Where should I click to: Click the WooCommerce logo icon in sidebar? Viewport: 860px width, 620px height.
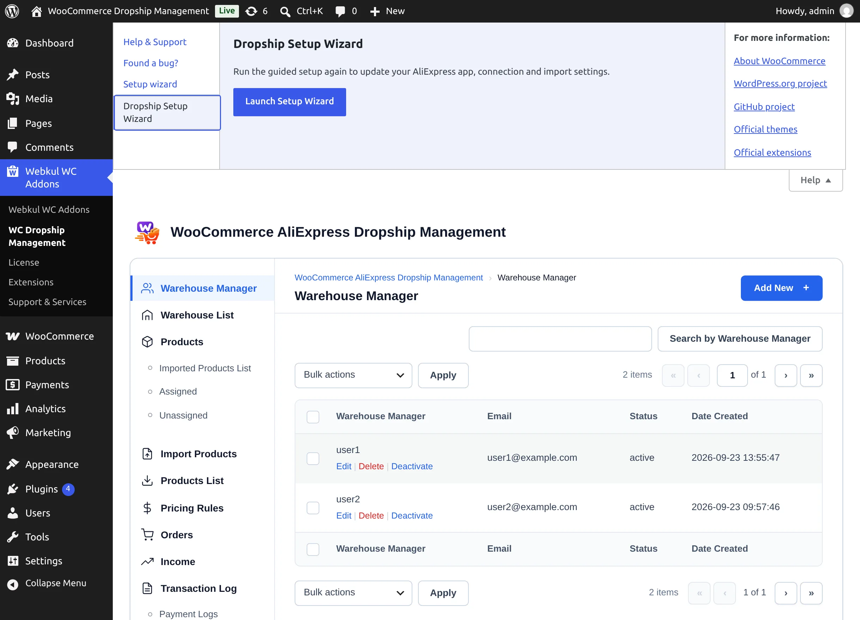coord(13,336)
